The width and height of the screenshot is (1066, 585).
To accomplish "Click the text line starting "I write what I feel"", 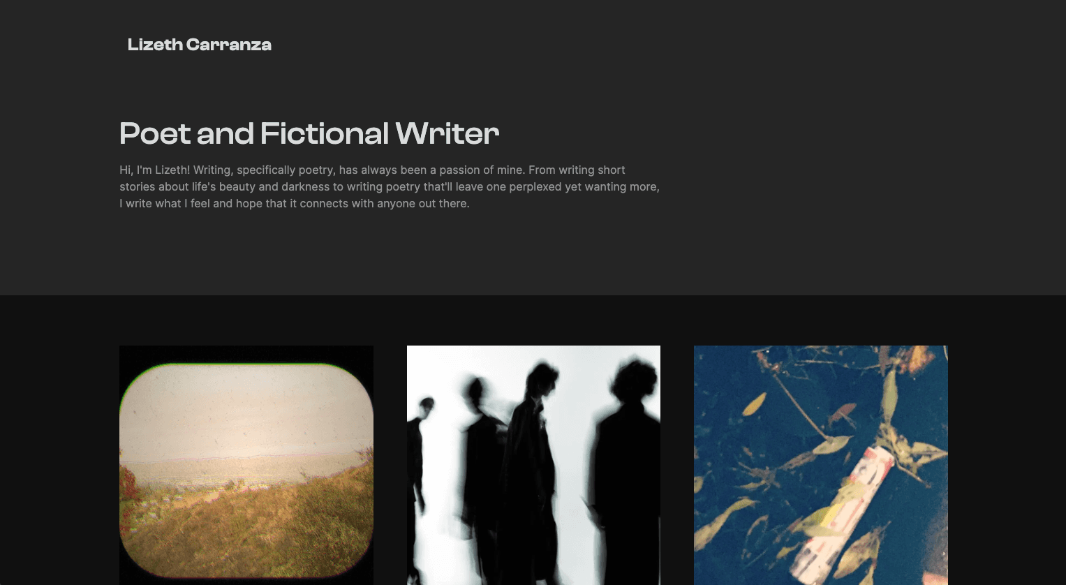I will (295, 203).
